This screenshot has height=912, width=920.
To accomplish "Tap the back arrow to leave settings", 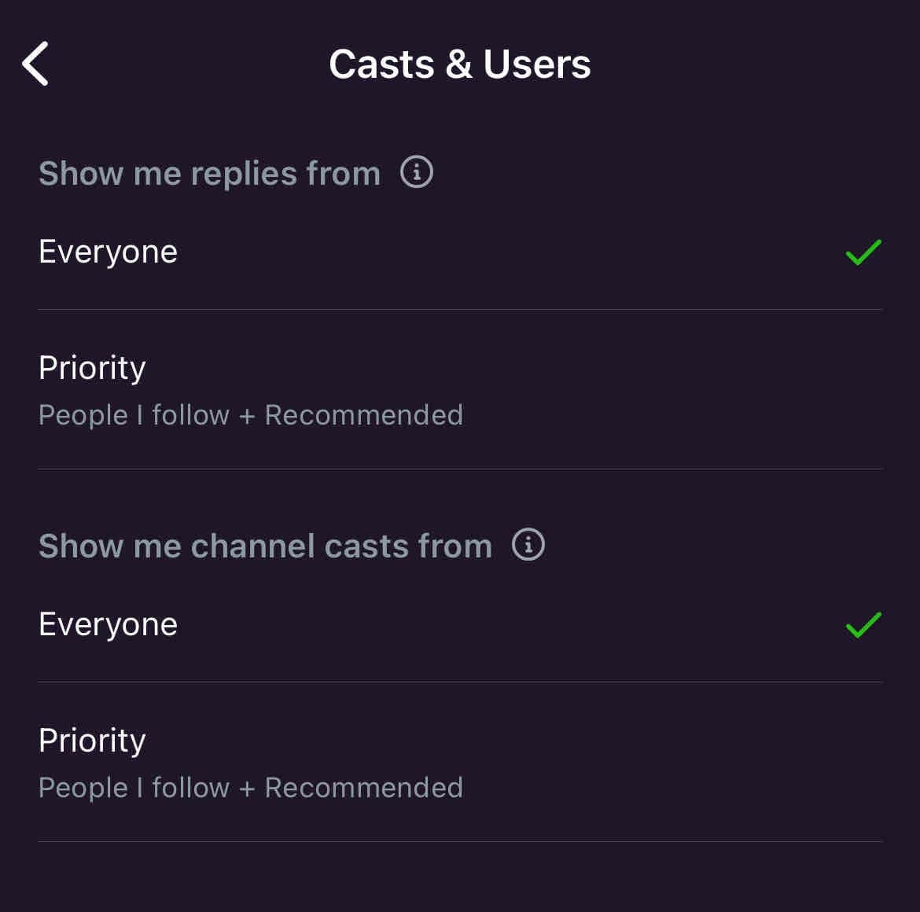I will point(35,64).
